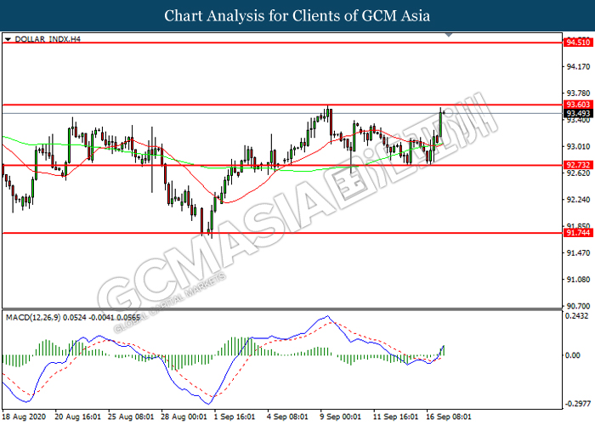Click the 91.080 price axis value
The image size is (595, 425).
(578, 280)
